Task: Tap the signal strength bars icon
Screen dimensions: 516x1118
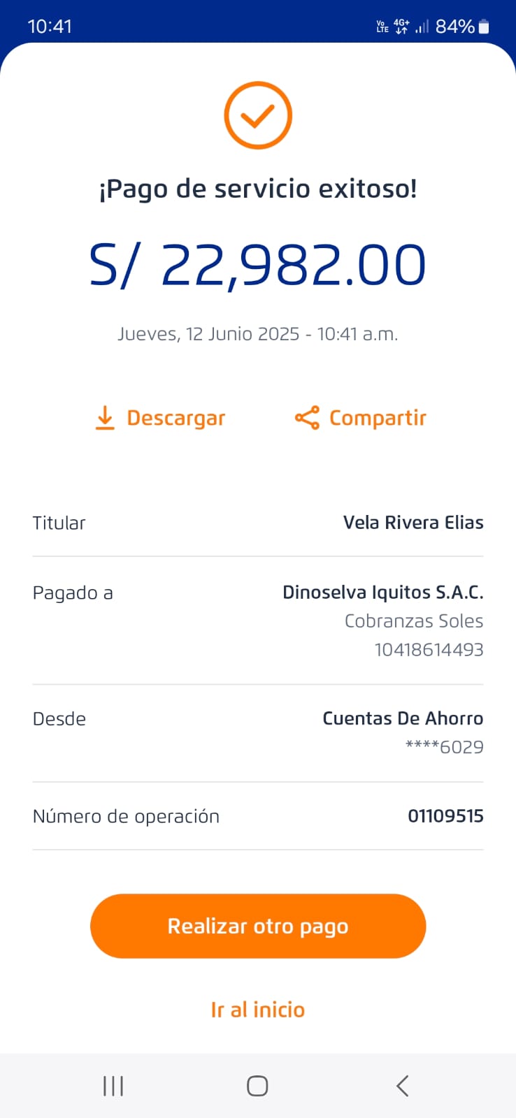Action: tap(422, 27)
